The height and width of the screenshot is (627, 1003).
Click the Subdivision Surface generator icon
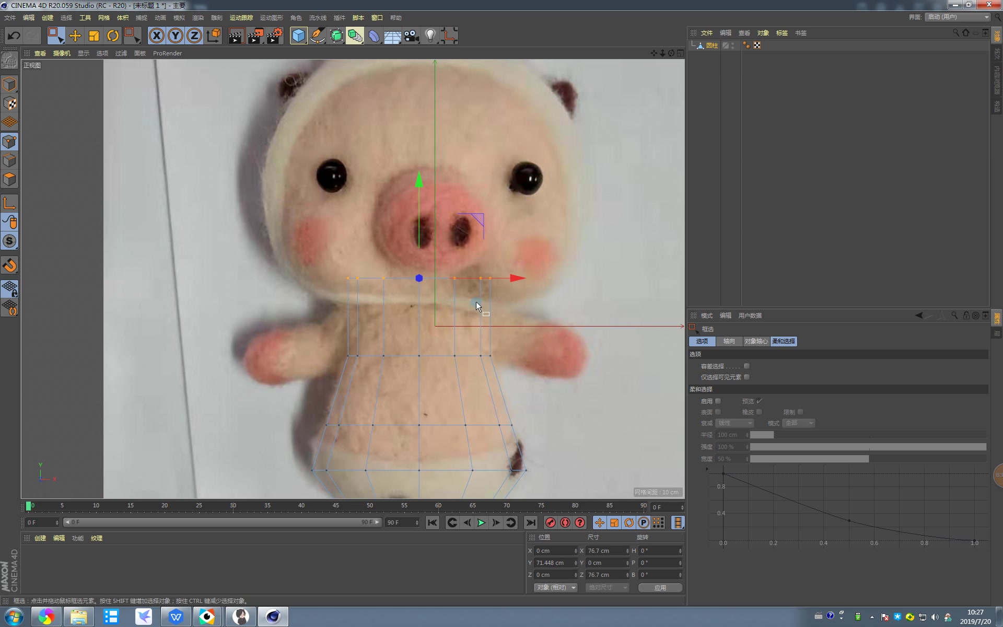(336, 36)
